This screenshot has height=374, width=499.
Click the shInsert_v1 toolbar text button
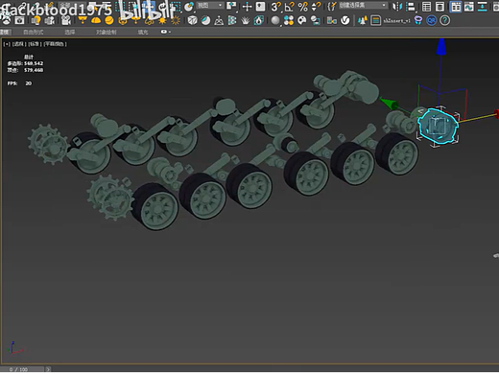[x=396, y=20]
